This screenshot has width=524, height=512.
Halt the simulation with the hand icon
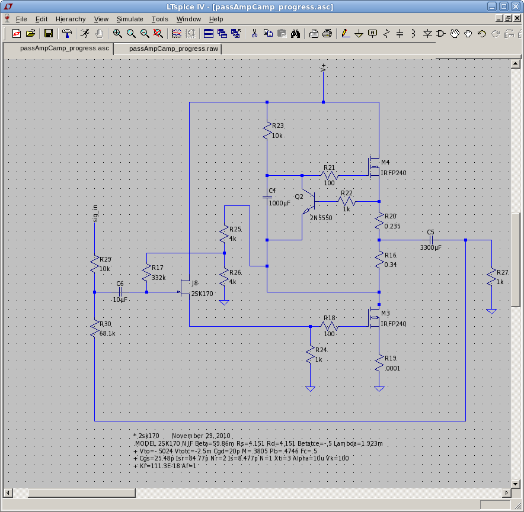[99, 33]
